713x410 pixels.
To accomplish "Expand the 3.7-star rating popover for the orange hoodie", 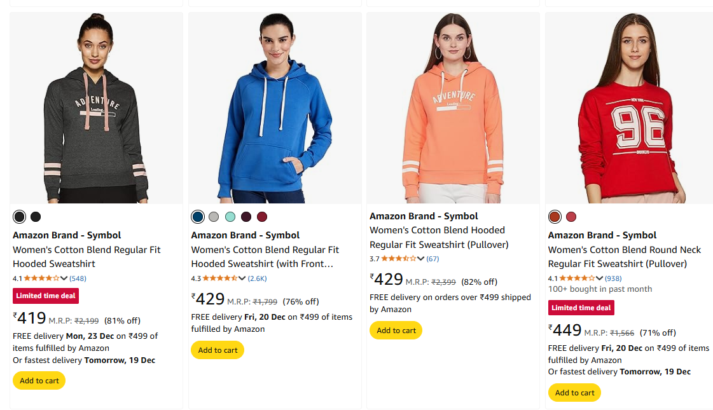I will [x=420, y=259].
